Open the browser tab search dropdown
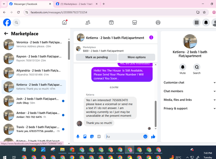Image resolution: width=216 pixels, height=159 pixels. coord(4,4)
